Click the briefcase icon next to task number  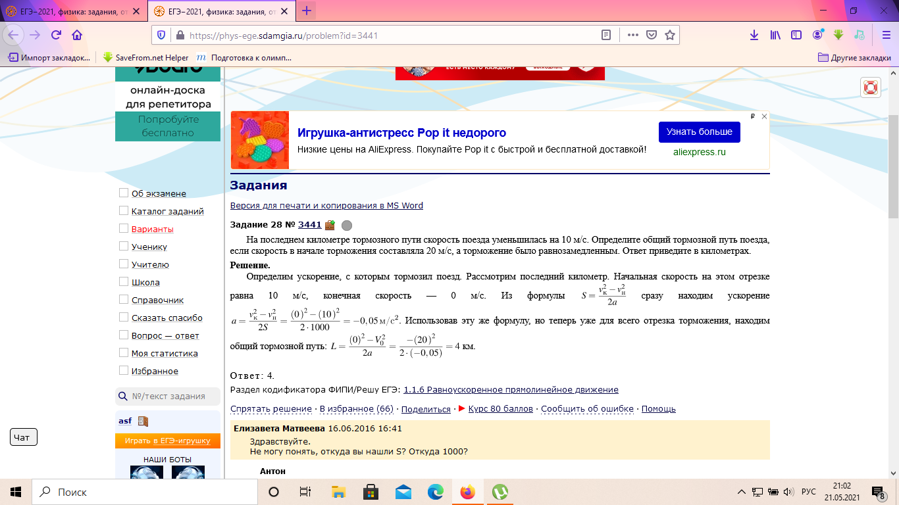(x=330, y=225)
